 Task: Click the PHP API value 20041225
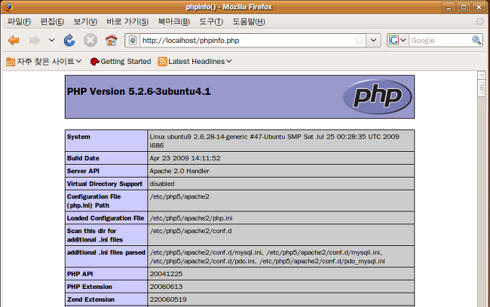tap(166, 274)
